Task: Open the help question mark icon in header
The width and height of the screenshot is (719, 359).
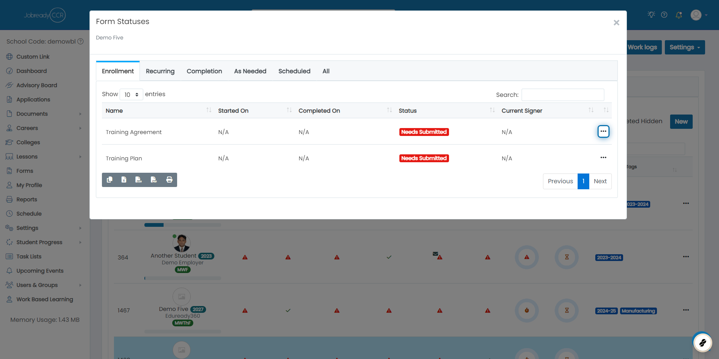Action: point(664,15)
